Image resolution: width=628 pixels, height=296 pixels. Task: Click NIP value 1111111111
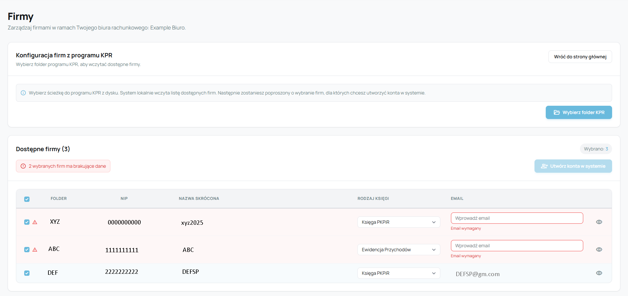[x=122, y=250]
